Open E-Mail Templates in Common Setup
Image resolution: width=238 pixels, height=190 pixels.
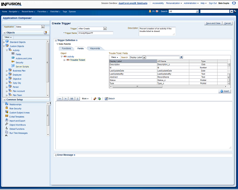(17, 117)
